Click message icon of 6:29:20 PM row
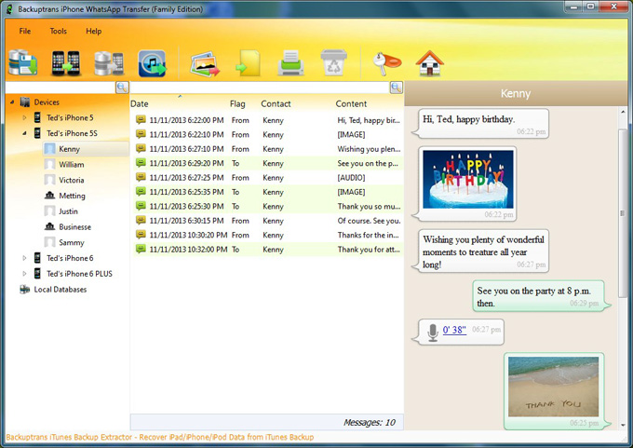 141,163
